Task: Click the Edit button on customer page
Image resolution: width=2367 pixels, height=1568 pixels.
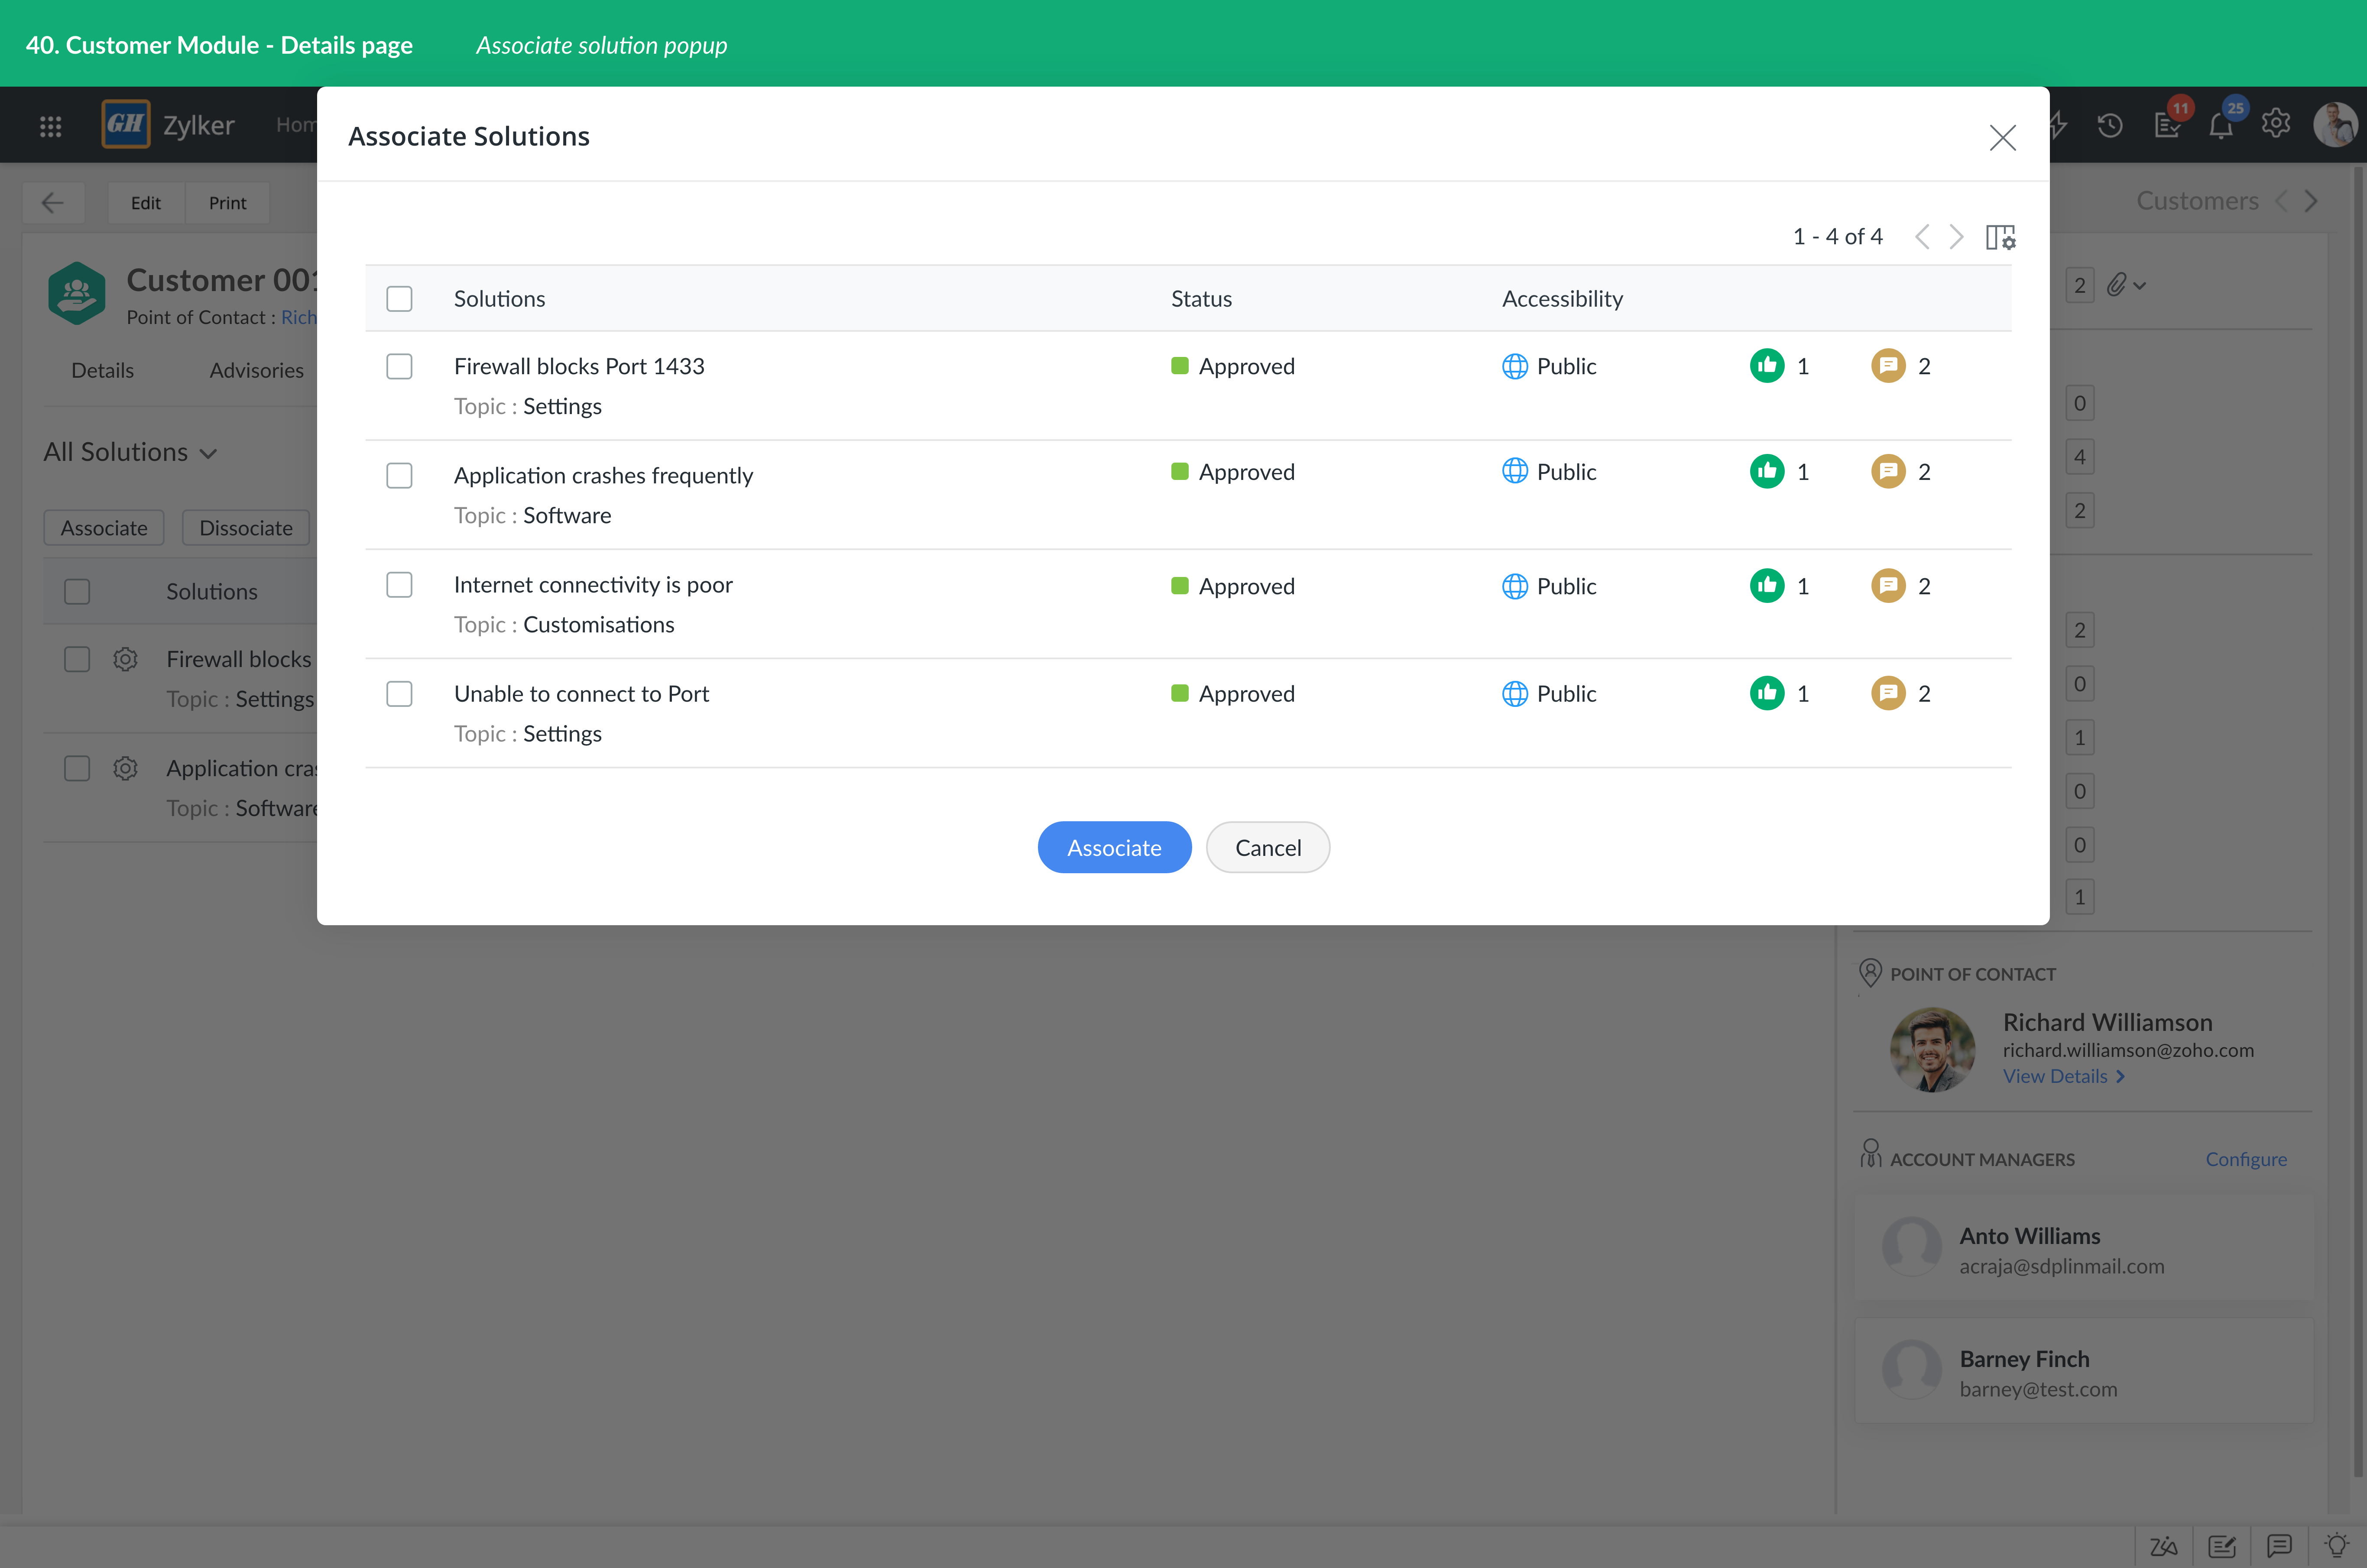Action: coord(145,203)
